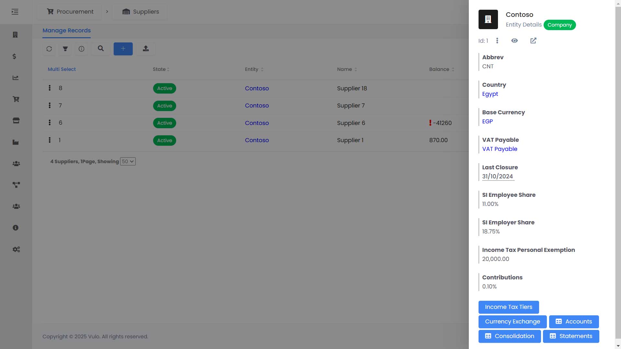This screenshot has height=349, width=621.
Task: Follow the Egypt country link
Action: click(490, 94)
